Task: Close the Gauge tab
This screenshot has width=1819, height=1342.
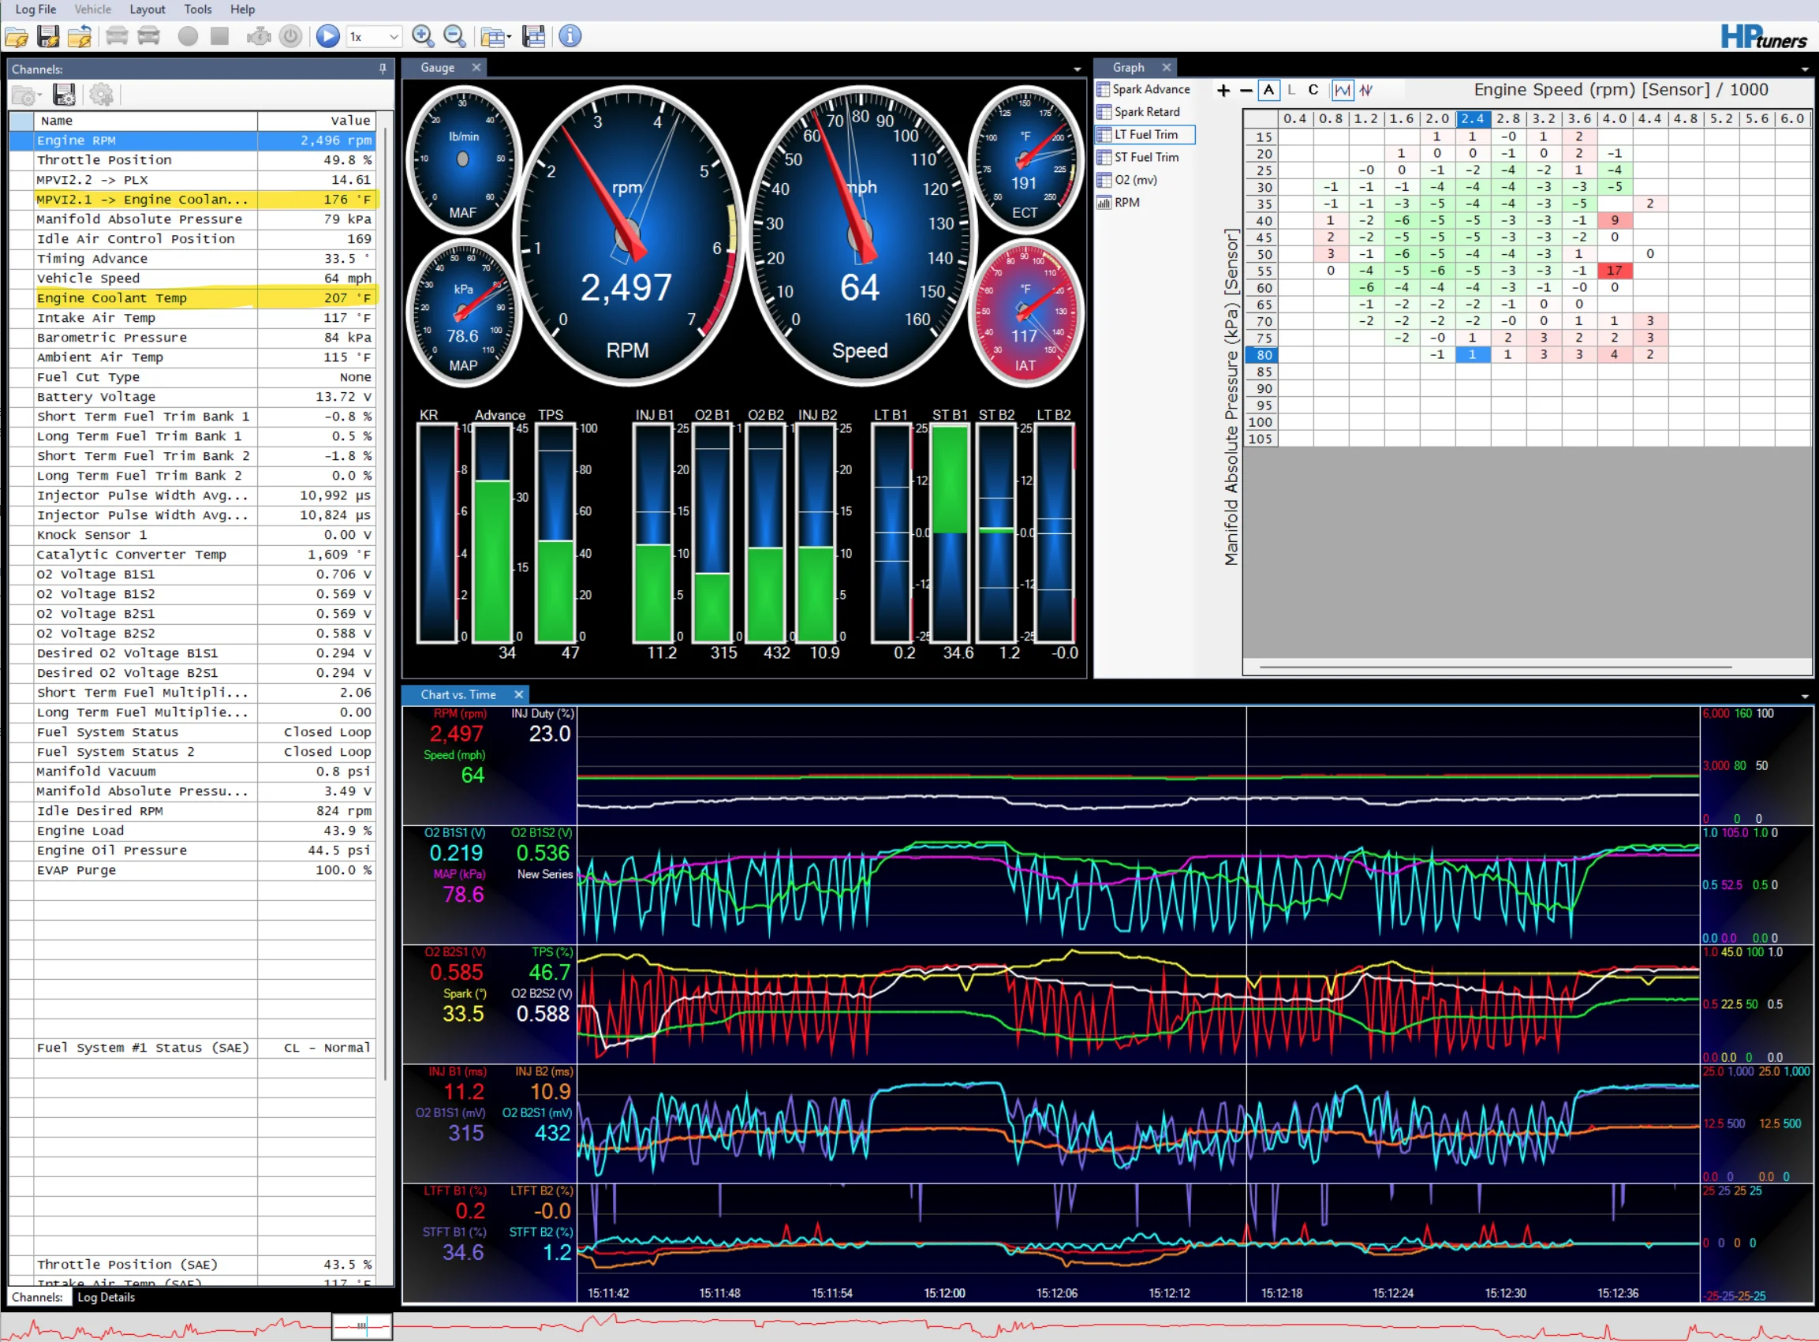Action: [x=476, y=68]
